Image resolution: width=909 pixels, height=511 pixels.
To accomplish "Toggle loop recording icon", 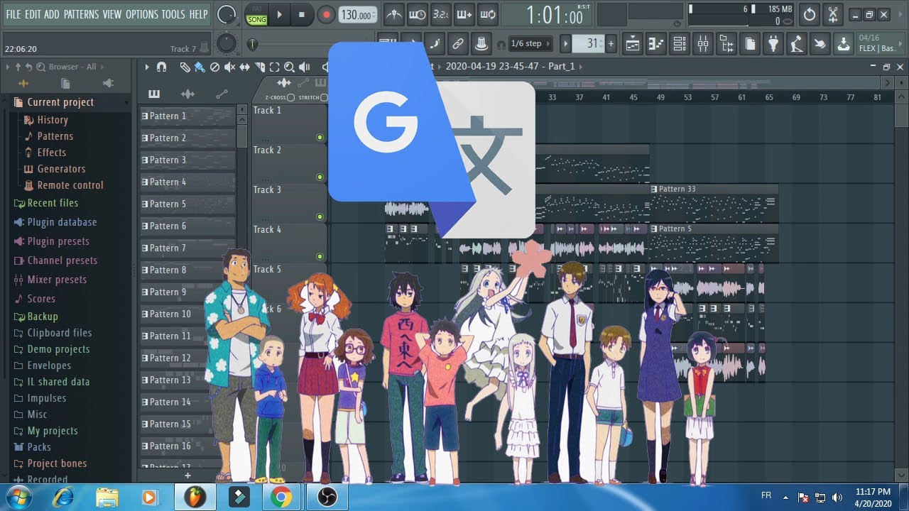I will [x=488, y=14].
